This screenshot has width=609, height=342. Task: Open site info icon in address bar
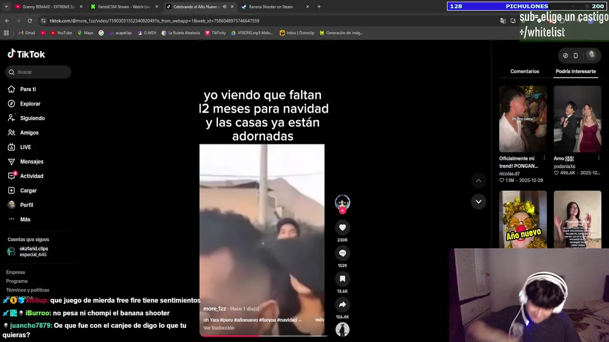43,21
